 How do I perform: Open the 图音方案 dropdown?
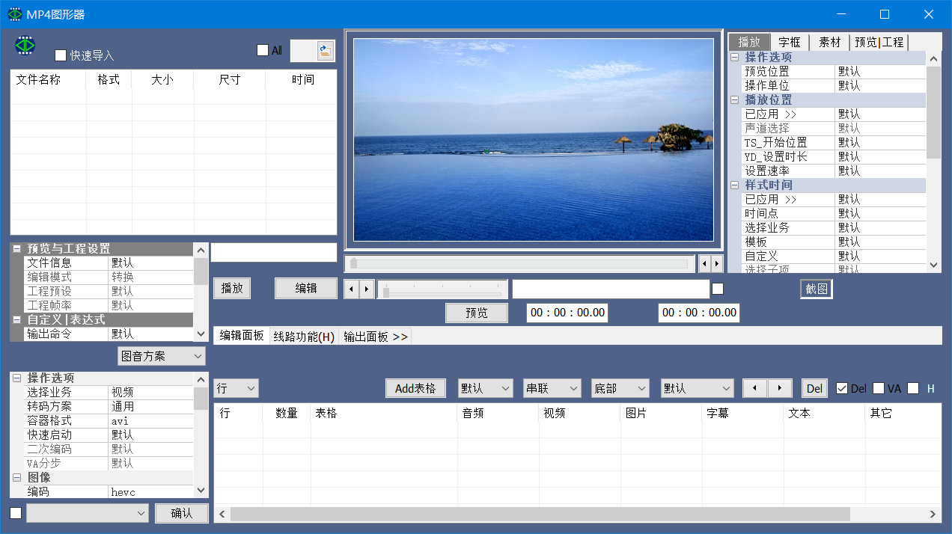161,357
